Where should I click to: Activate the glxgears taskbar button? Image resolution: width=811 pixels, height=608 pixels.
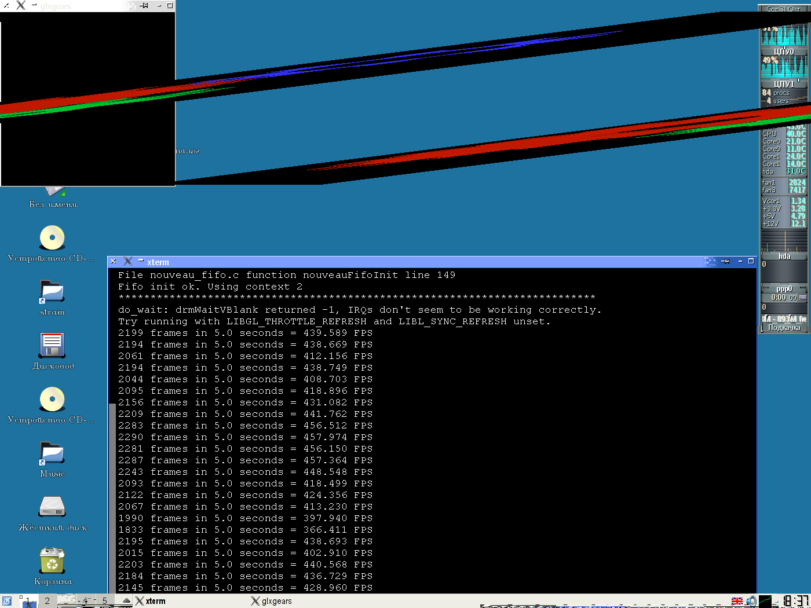272,601
